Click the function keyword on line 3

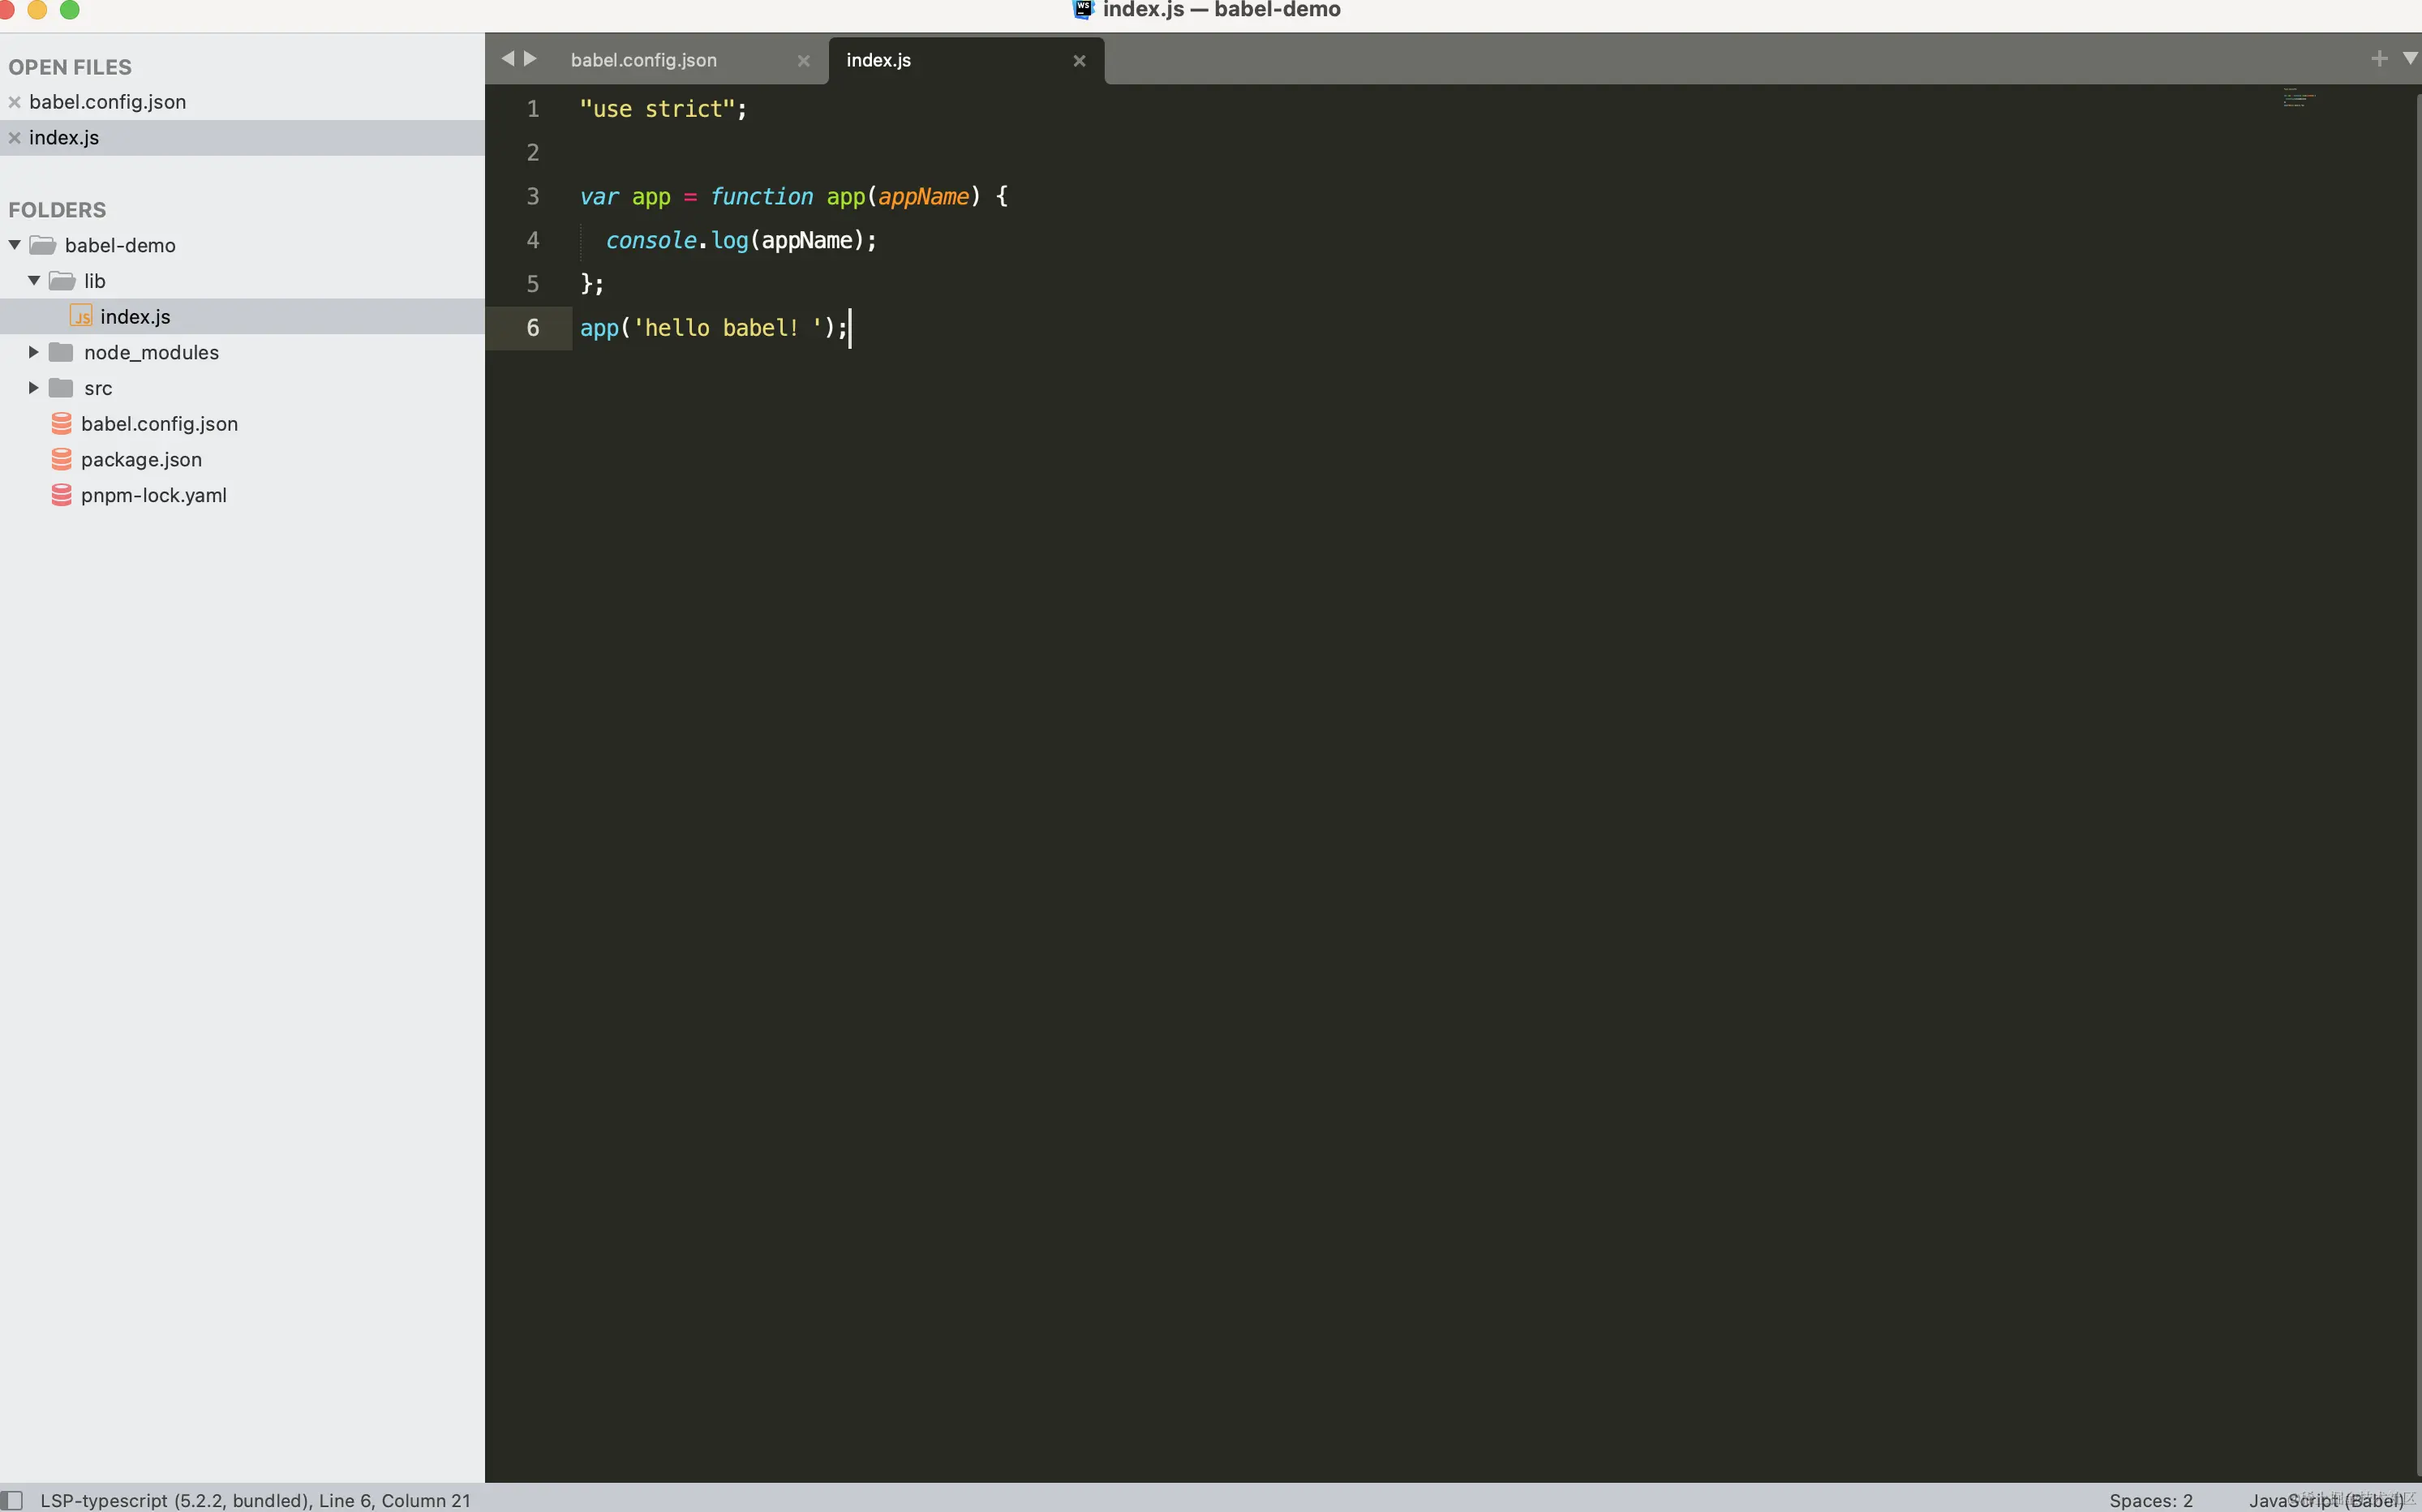(x=761, y=197)
